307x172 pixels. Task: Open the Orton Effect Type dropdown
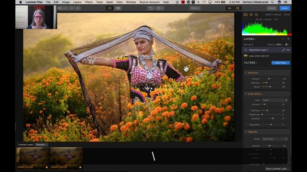[274, 100]
